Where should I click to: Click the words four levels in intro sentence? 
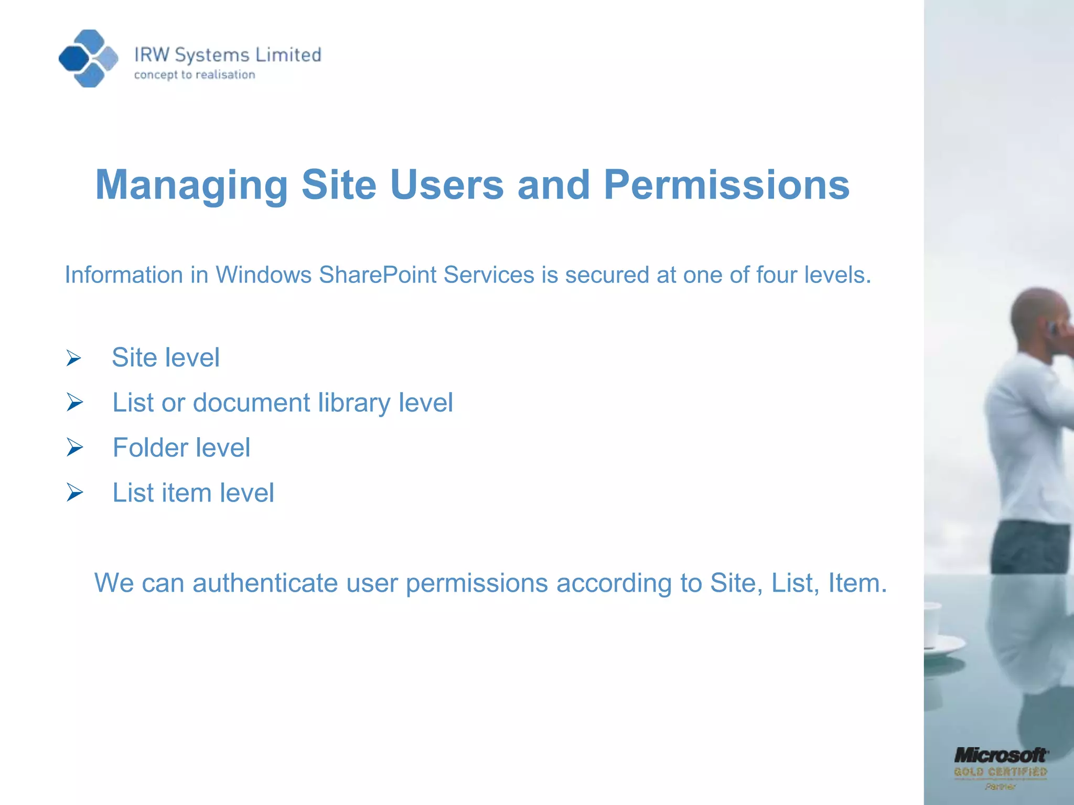pyautogui.click(x=813, y=275)
